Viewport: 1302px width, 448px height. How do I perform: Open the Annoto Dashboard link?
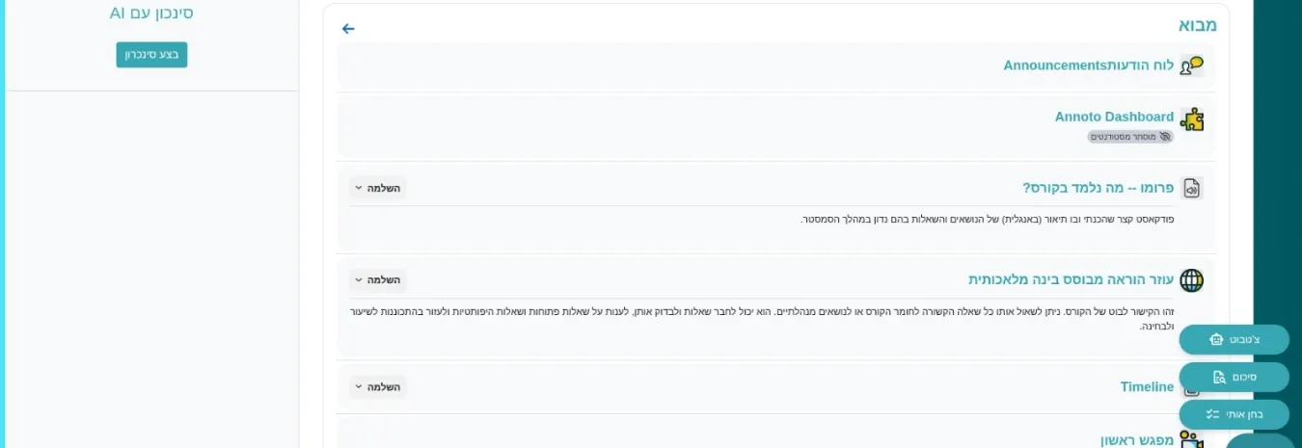[1114, 117]
